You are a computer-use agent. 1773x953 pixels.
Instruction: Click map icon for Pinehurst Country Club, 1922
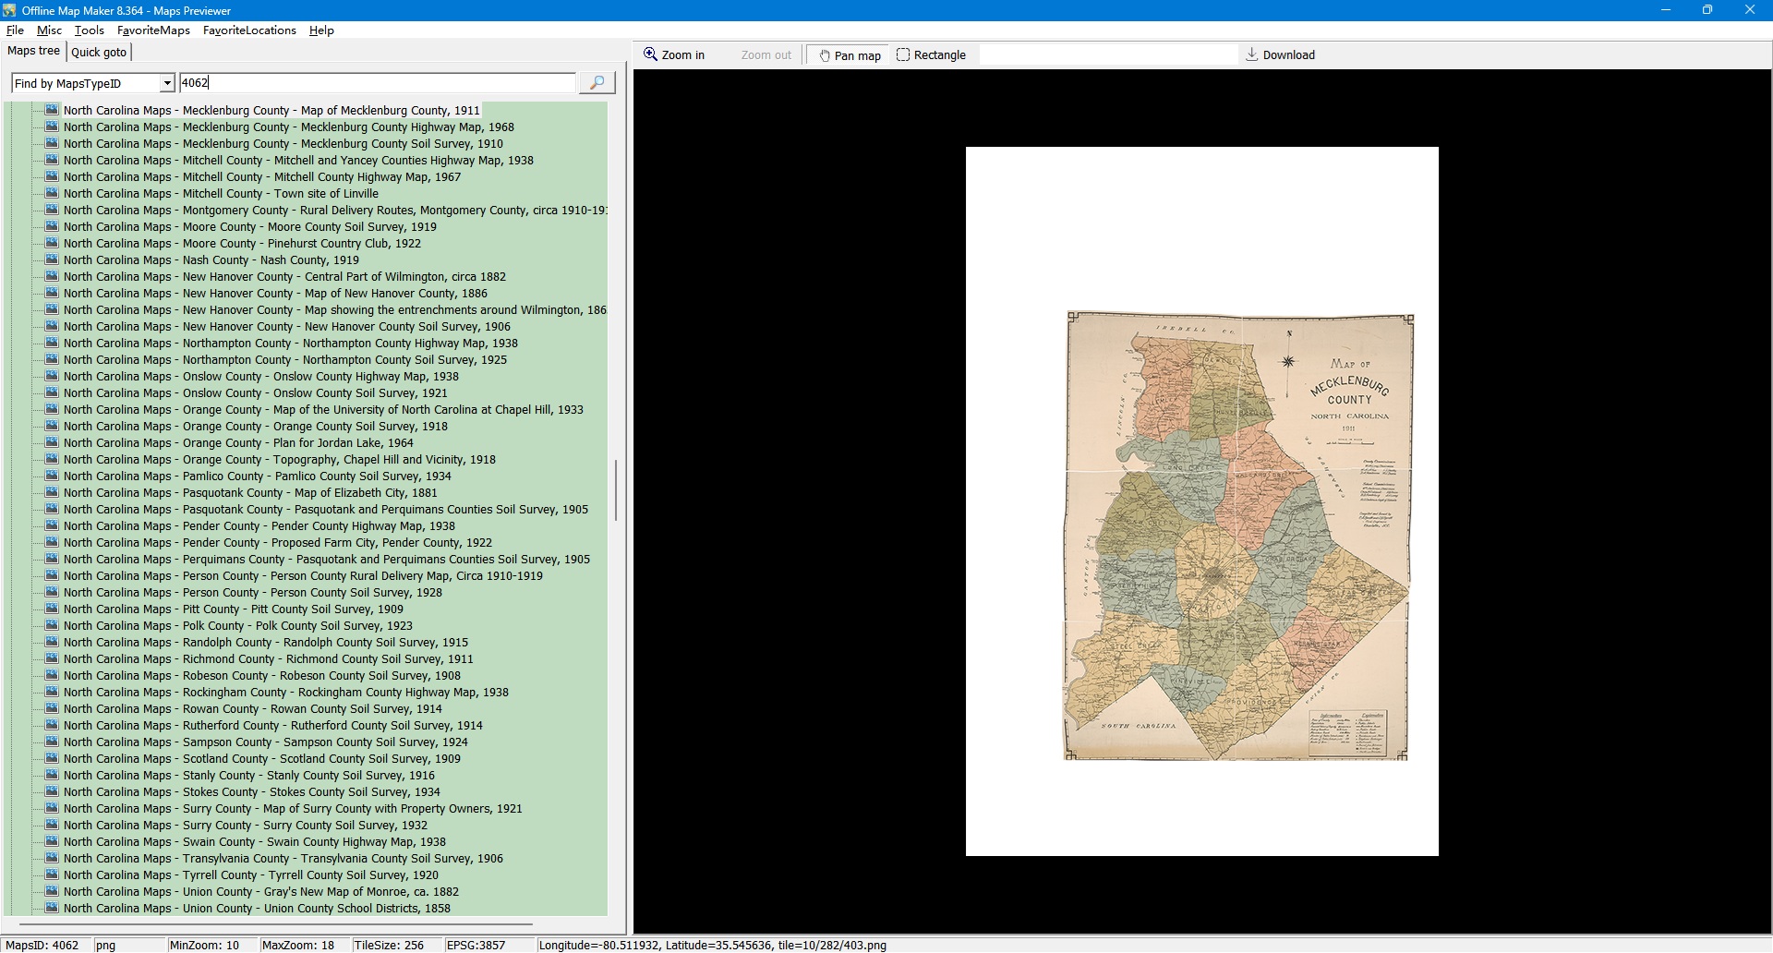pyautogui.click(x=53, y=244)
